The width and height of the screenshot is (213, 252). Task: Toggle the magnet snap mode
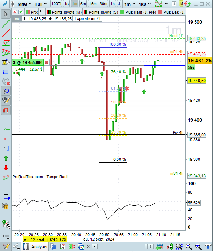[x=6, y=110]
